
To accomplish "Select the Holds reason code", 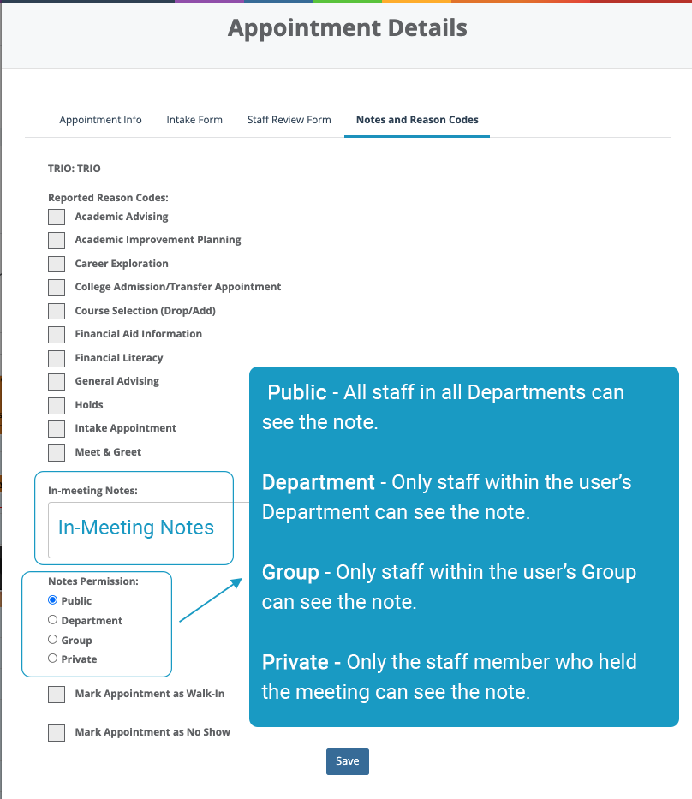I will click(x=56, y=405).
